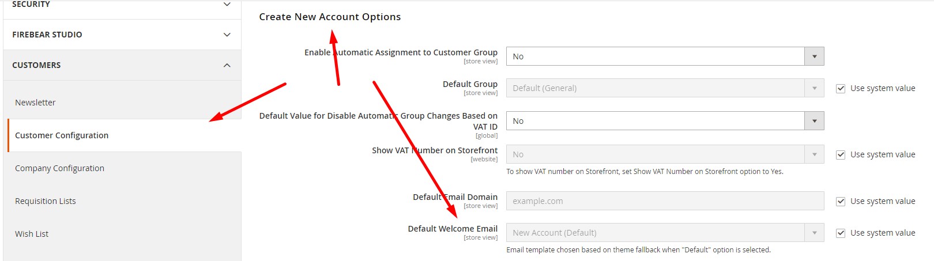Collapse the Customers section chevron
Viewport: 934px width, 261px height.
(x=227, y=65)
